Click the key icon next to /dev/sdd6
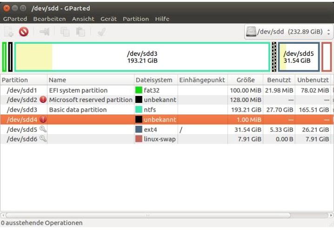Viewport: 334px width, 230px height. [43, 139]
